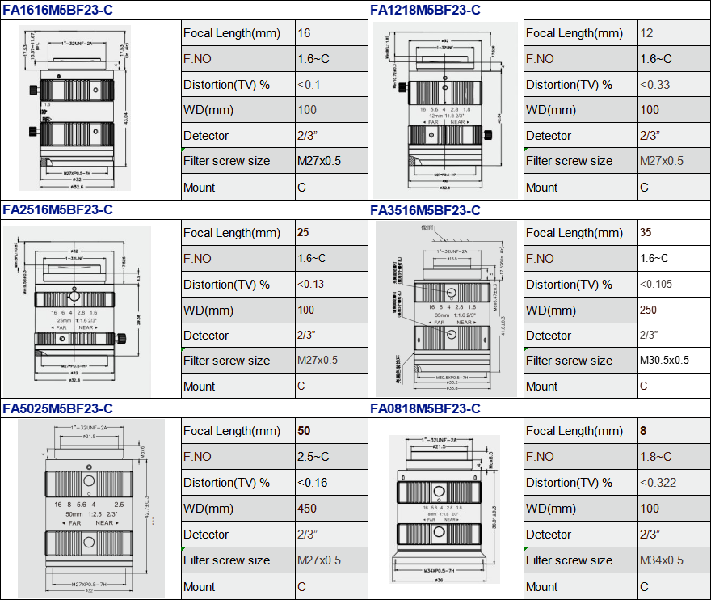Click the FA3516M5BF23-C dimensional drawing

click(447, 308)
